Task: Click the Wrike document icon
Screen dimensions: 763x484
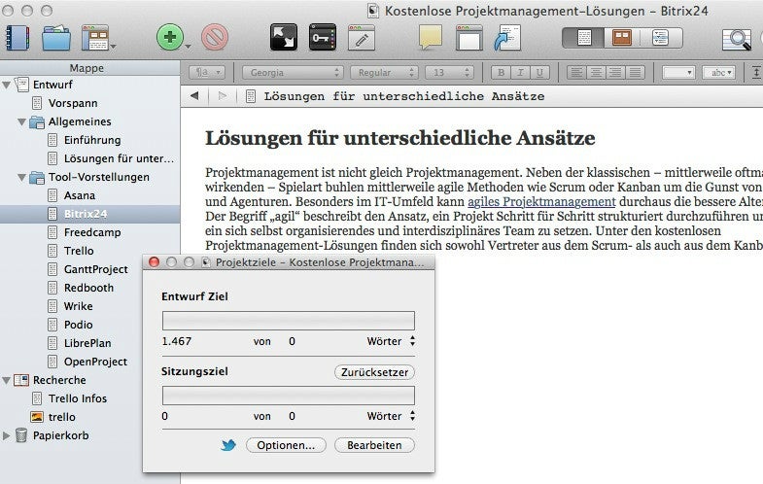Action: tap(52, 306)
